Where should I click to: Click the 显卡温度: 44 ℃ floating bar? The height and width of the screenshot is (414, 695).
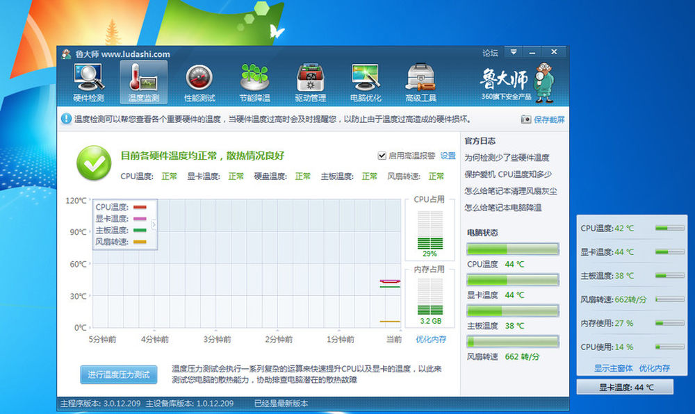point(625,387)
